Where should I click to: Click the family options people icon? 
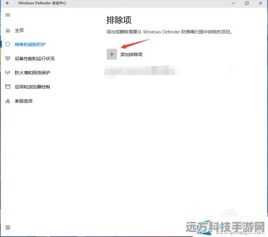[8, 101]
